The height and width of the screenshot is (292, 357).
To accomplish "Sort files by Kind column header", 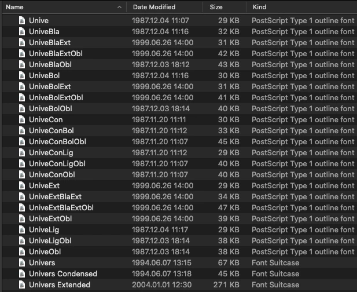I will (259, 7).
